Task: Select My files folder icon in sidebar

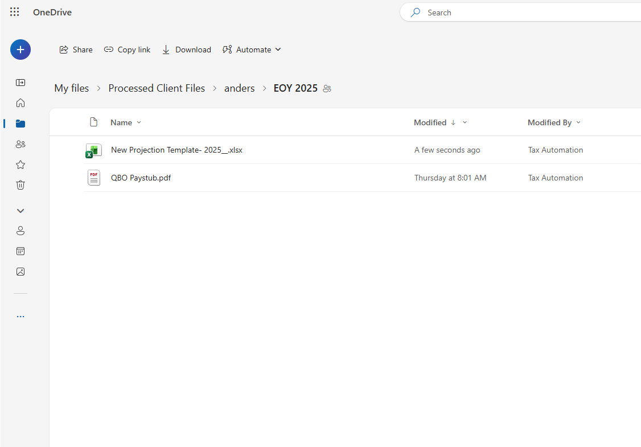Action: point(20,124)
